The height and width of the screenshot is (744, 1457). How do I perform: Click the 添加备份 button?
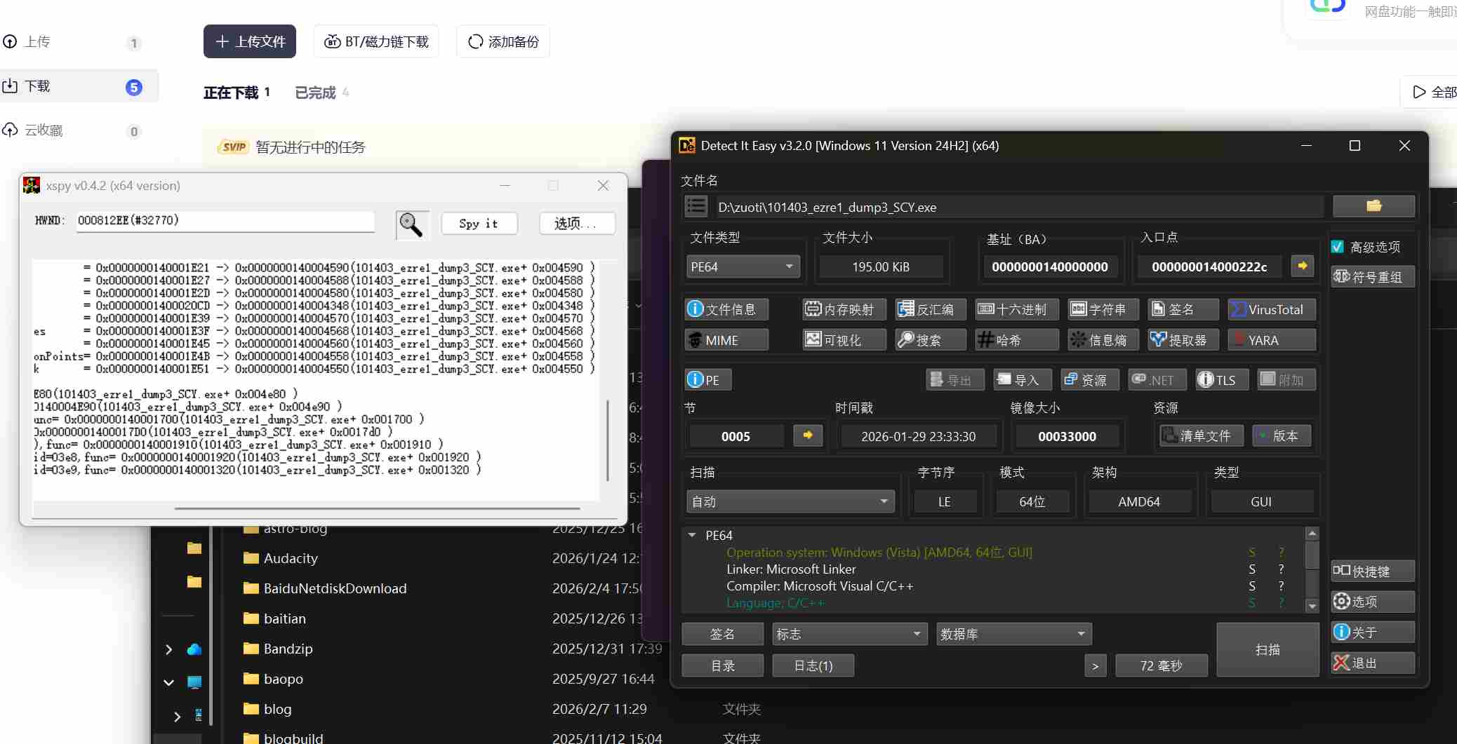[x=503, y=41]
